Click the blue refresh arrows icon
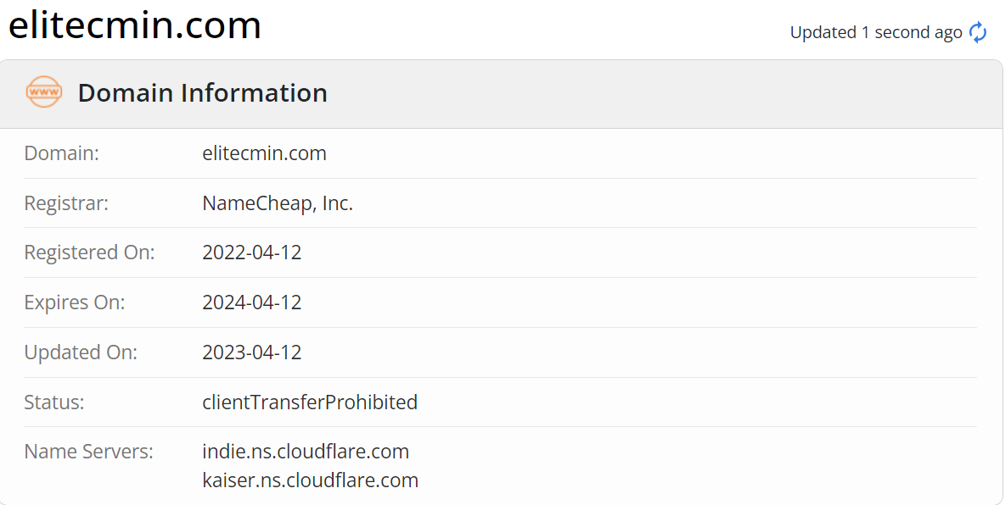Viewport: 1005px width, 505px height. click(x=978, y=32)
